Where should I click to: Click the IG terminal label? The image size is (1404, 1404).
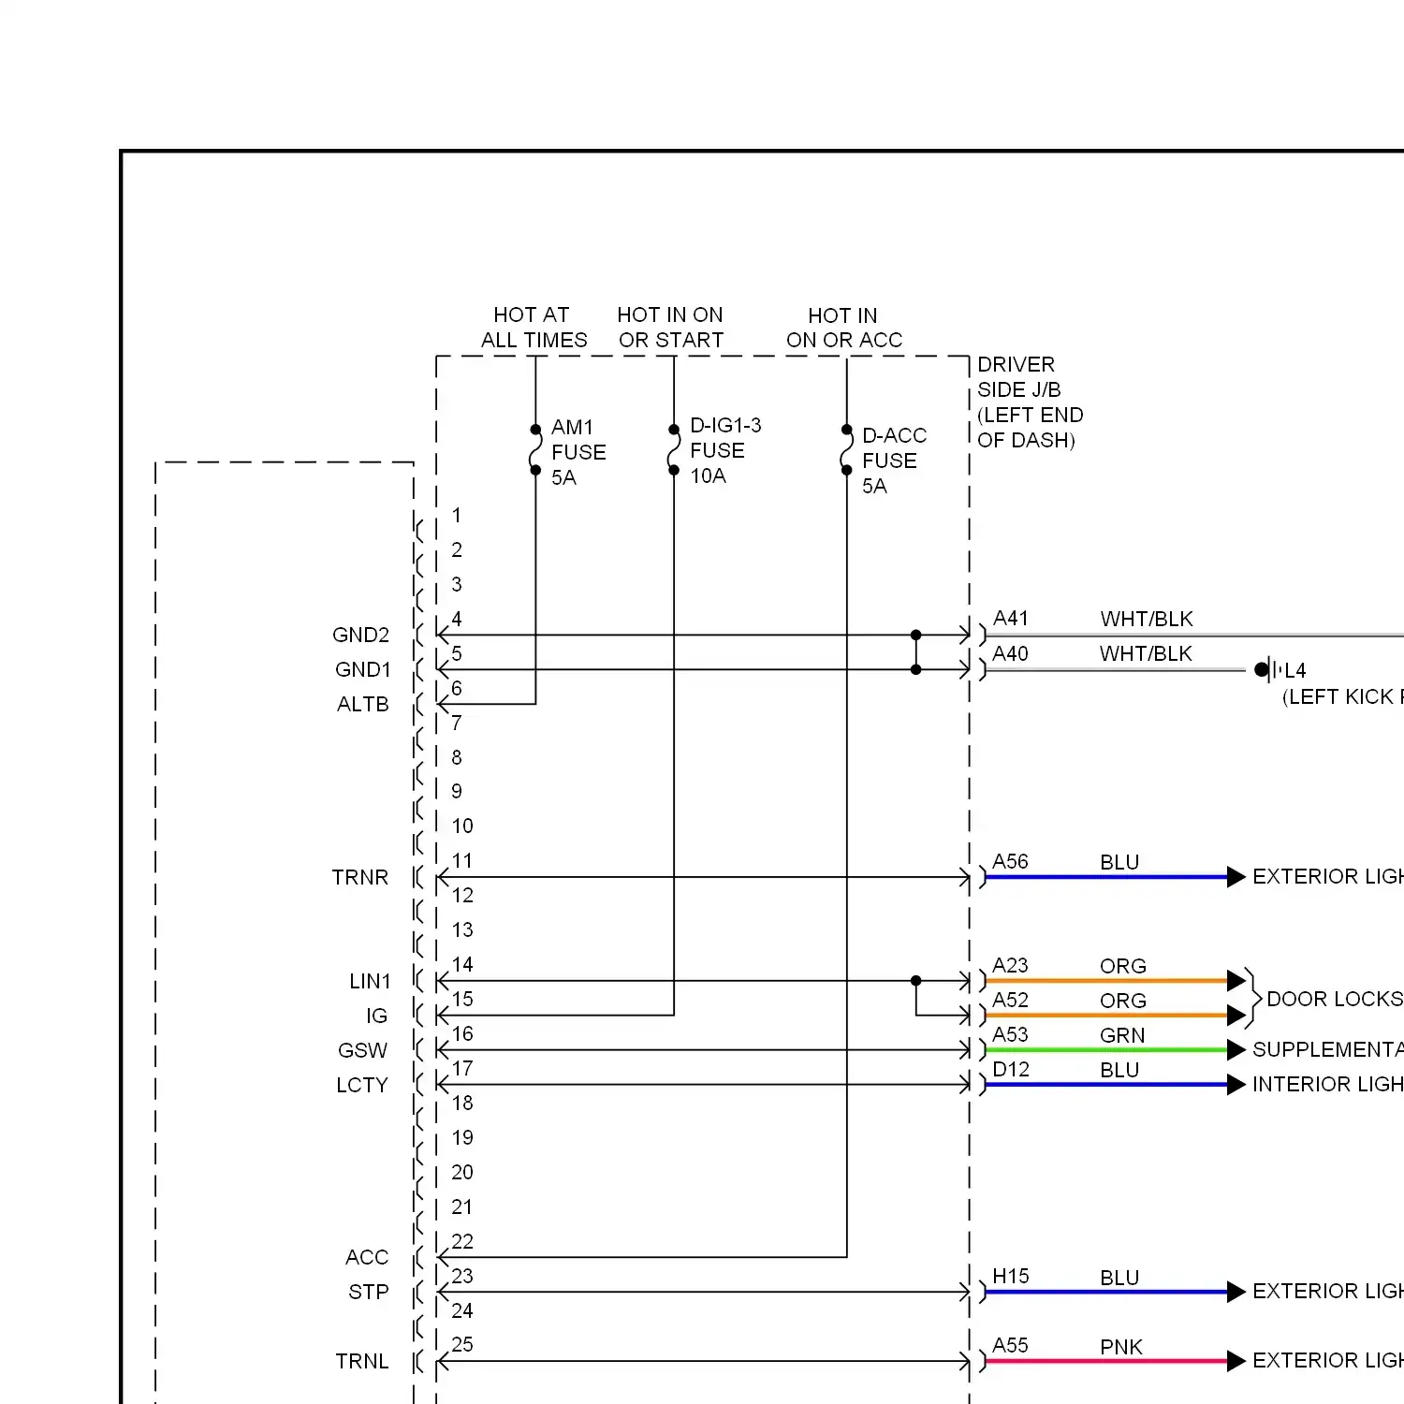(x=376, y=1016)
